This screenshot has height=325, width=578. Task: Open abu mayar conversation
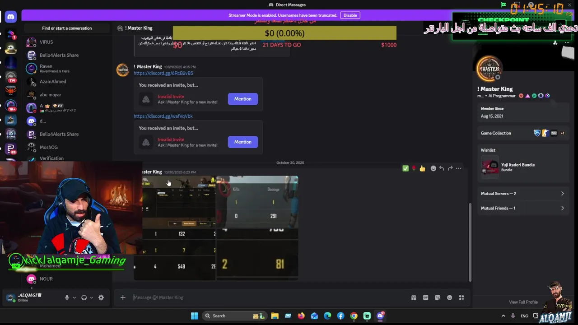pos(66,95)
